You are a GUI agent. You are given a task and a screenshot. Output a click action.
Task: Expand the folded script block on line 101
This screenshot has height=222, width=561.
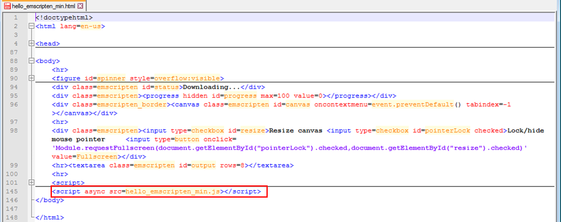click(32, 182)
